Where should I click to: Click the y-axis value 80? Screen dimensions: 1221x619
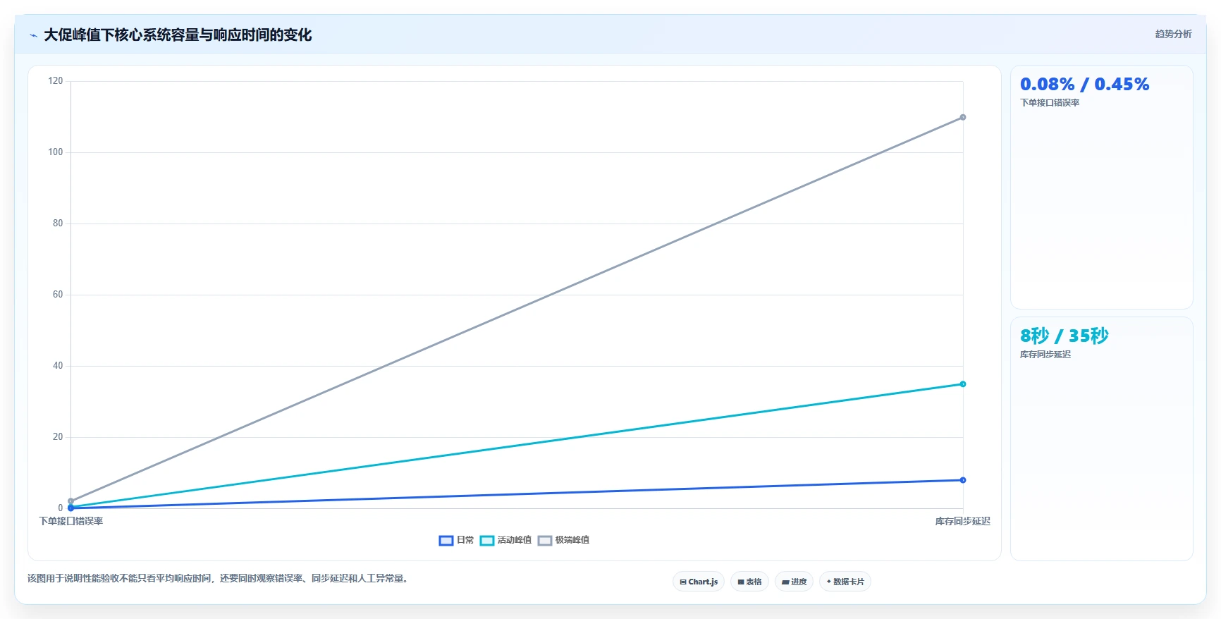tap(58, 223)
